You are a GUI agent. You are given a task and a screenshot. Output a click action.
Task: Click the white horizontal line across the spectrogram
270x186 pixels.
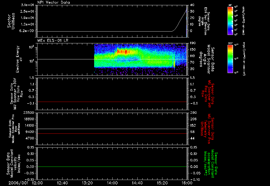click(x=112, y=59)
